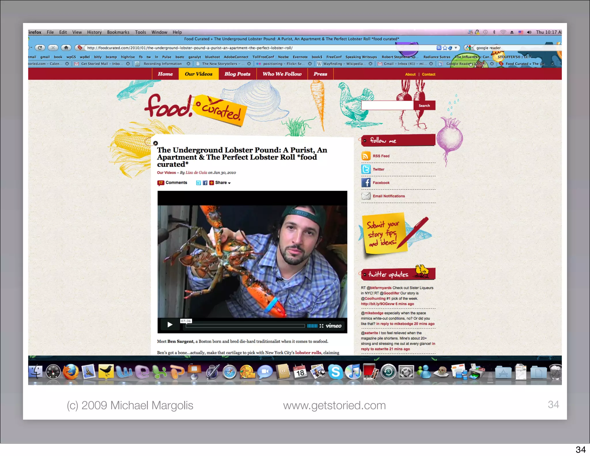Click the Email Notifications envelope icon
This screenshot has width=590, height=456.
coord(366,196)
